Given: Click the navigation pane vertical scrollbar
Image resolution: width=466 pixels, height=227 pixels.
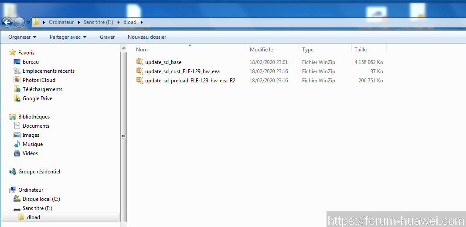Looking at the screenshot, I should (123, 136).
